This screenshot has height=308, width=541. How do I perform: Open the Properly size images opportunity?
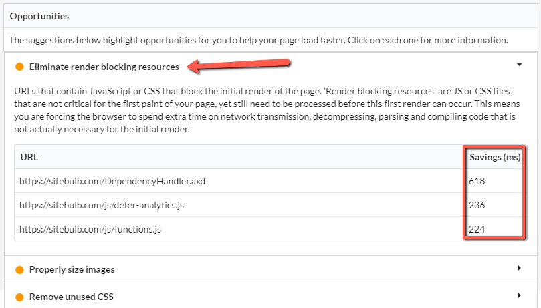pyautogui.click(x=72, y=269)
